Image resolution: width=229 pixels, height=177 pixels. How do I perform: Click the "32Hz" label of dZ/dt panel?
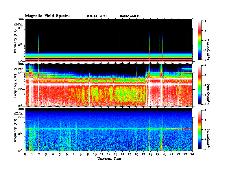click(21, 109)
